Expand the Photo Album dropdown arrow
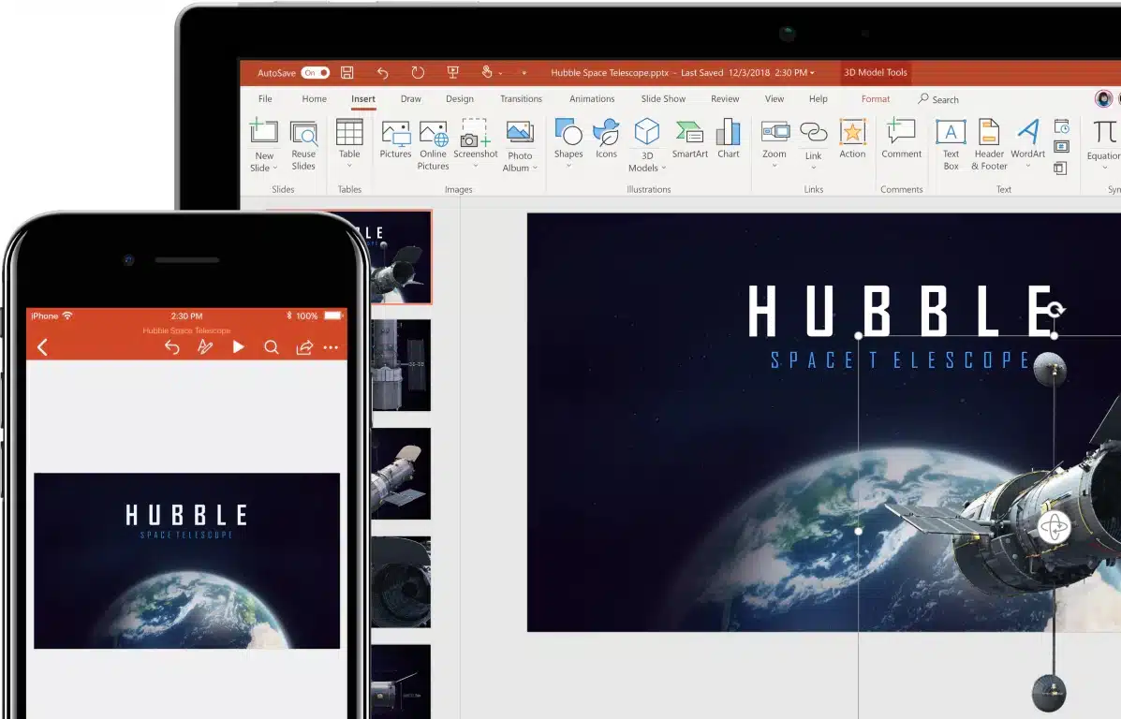This screenshot has width=1121, height=719. [535, 169]
